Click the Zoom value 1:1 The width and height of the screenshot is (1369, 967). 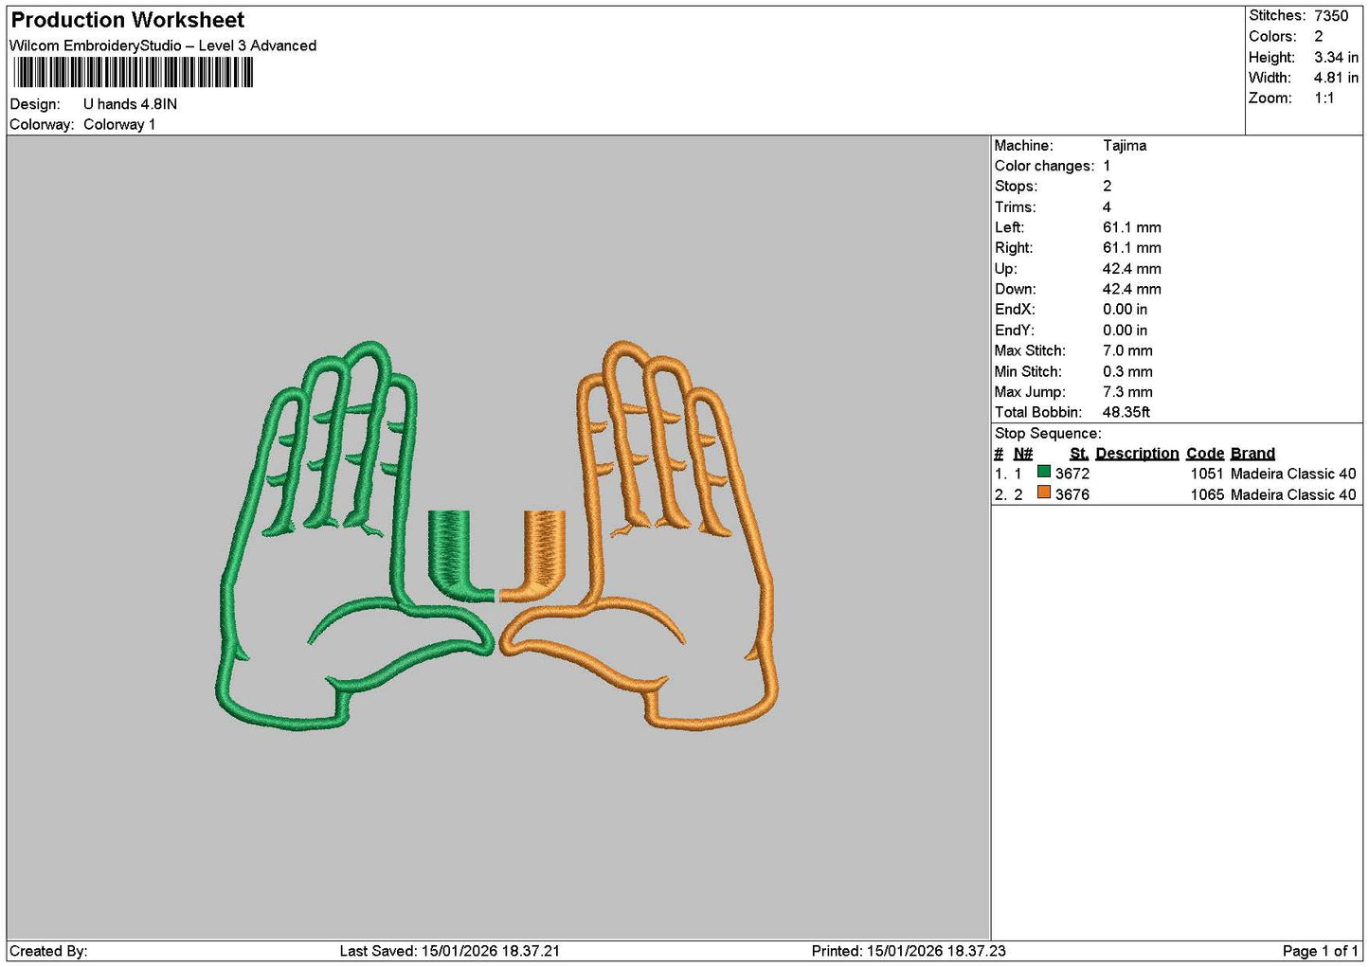click(1324, 98)
